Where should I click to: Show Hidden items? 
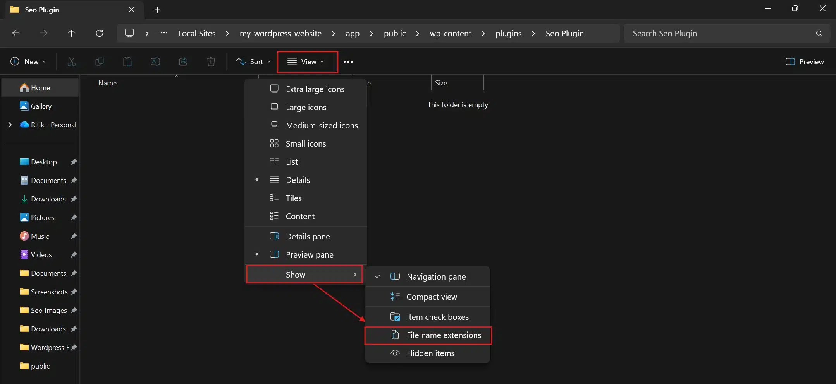point(428,353)
